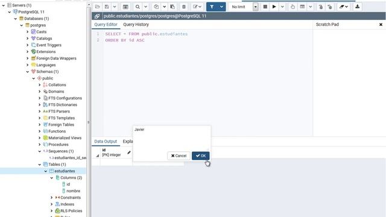Collapse the Databases (1) node
Viewport: 386px width, 217px height.
tap(16, 19)
